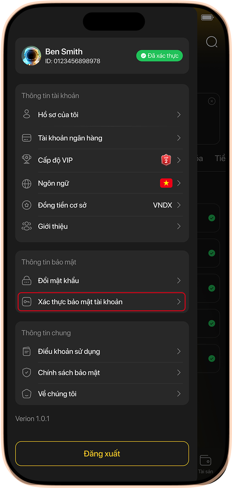Open the Điều khoản sử dụng menu item
The image size is (232, 488).
[102, 352]
